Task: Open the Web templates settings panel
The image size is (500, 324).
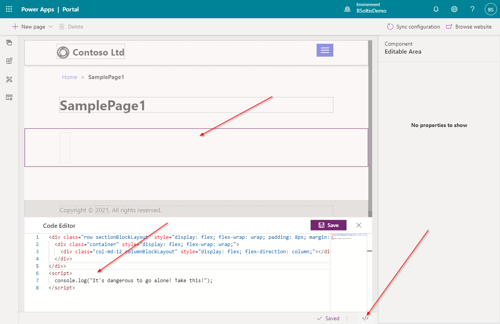Action: [9, 97]
